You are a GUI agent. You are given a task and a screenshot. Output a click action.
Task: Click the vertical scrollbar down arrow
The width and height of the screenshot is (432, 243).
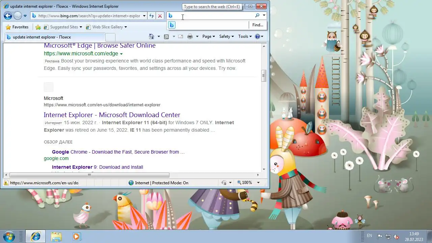click(x=264, y=169)
